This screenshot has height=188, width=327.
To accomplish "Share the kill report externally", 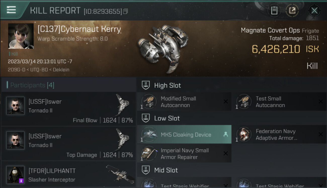I will point(292,11).
